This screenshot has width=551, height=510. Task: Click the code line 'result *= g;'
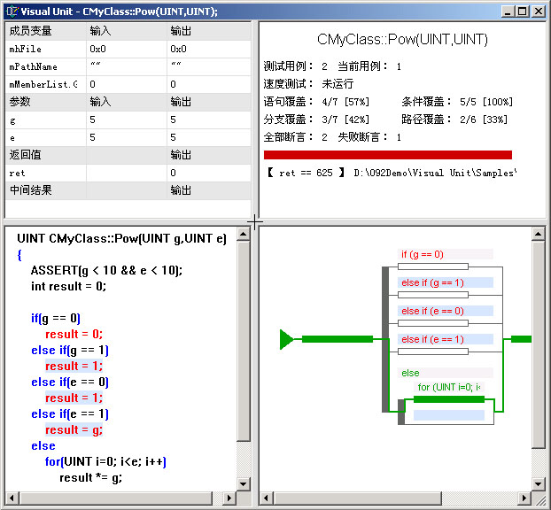(90, 478)
